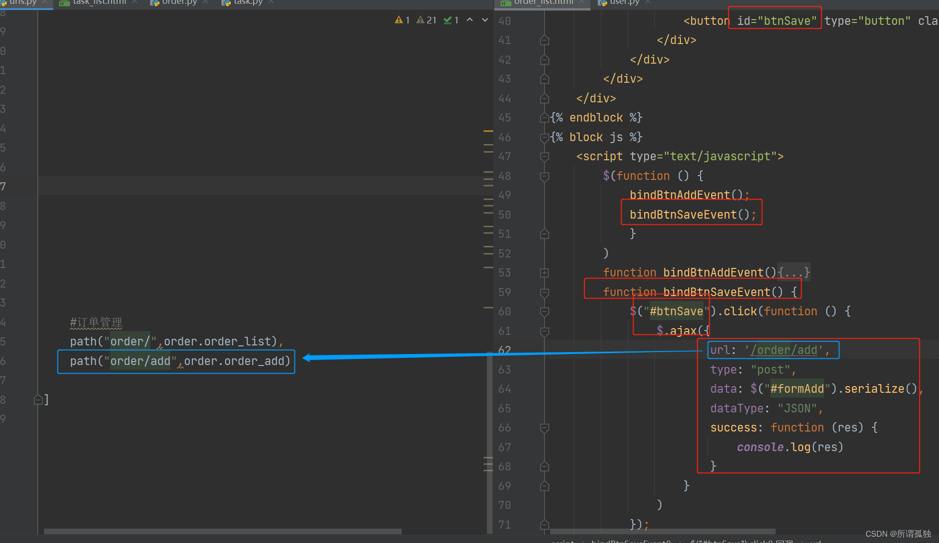Viewport: 939px width, 543px height.
Task: Click the yellow warning mark in the error stripe
Action: (x=488, y=131)
